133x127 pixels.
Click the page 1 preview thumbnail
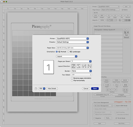click(48, 67)
